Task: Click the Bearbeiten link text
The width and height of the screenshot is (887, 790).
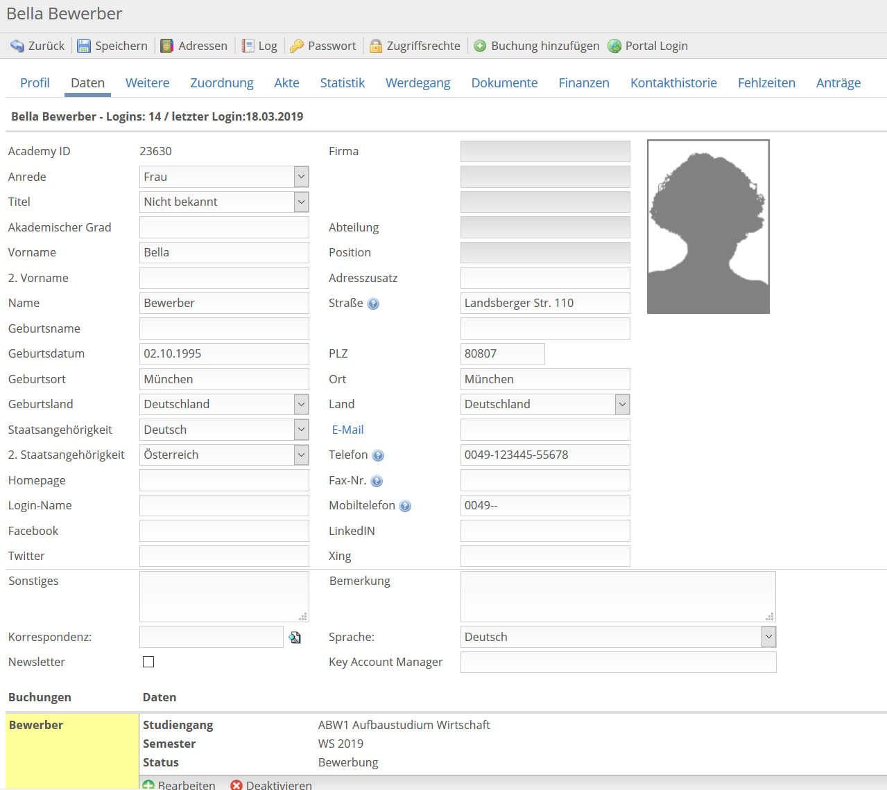Action: click(x=187, y=785)
